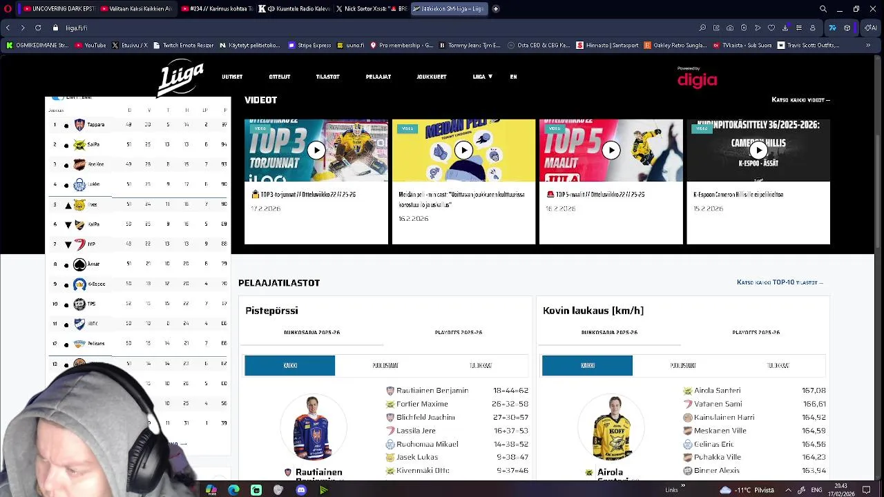Click KalPa team logo in standings
The image size is (884, 497).
pos(79,224)
